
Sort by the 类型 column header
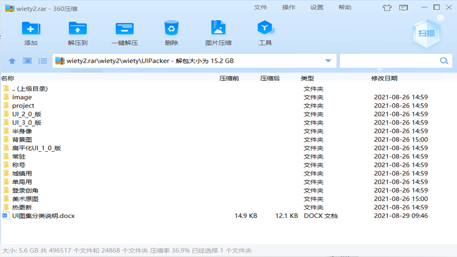[x=308, y=78]
